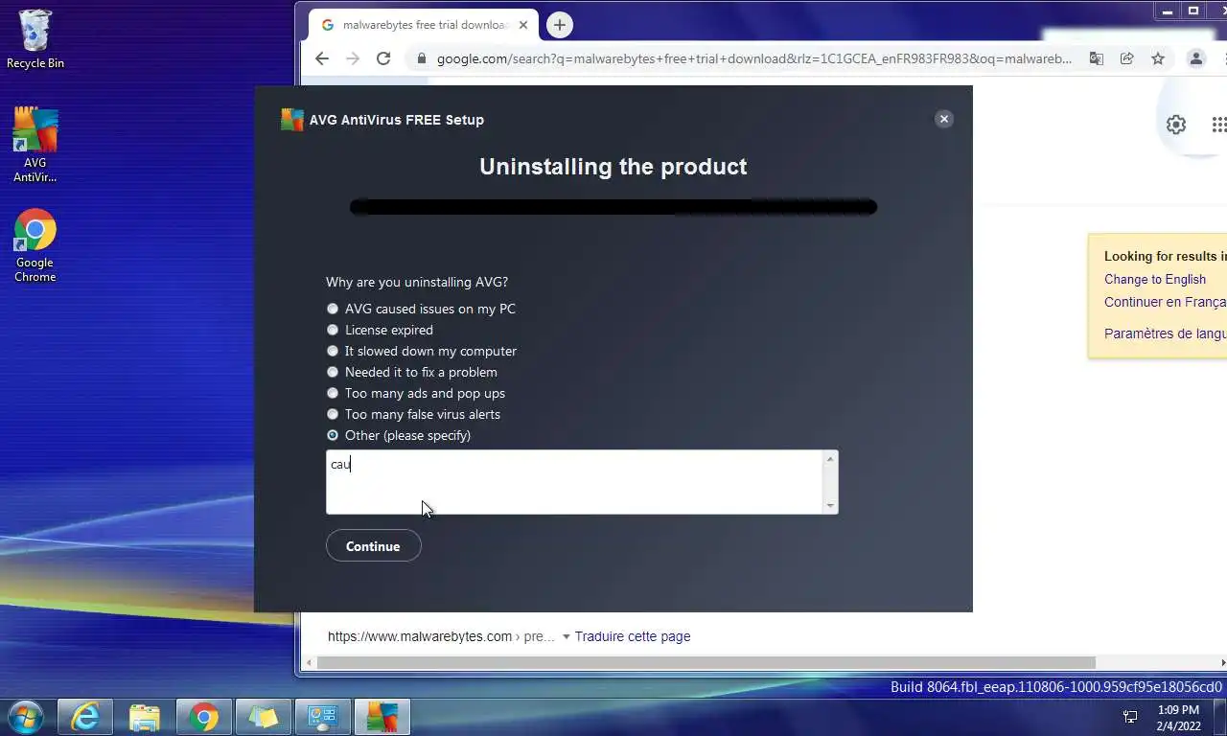1227x736 pixels.
Task: Click the share page icon
Action: [1127, 58]
